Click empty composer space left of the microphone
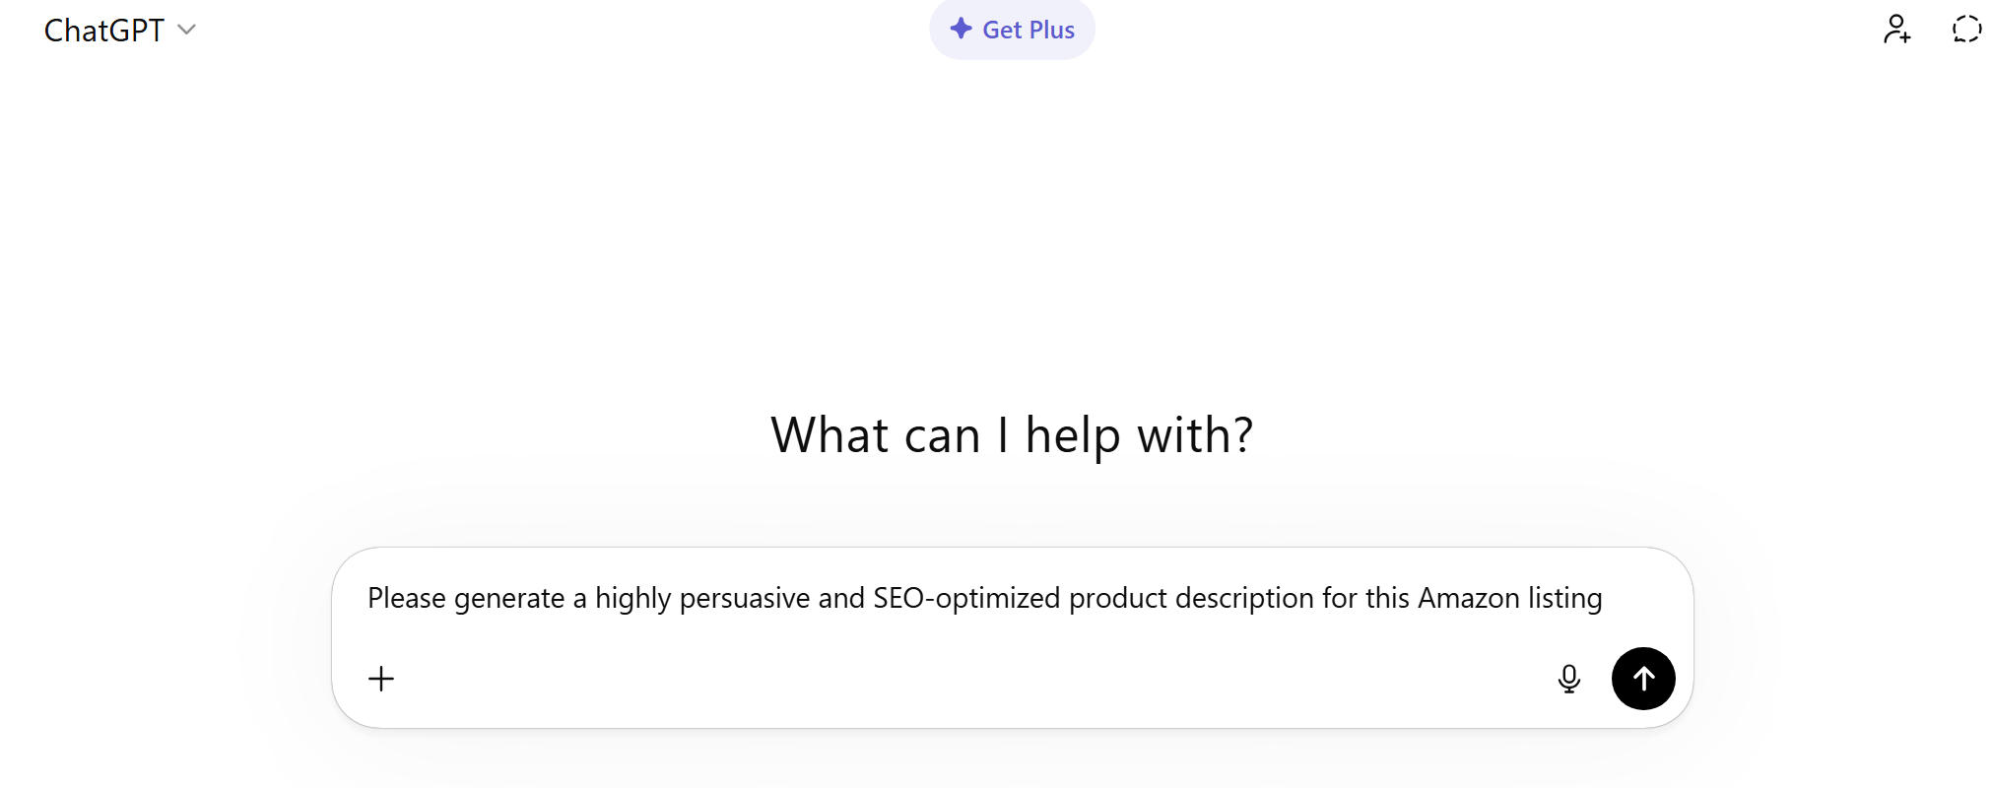The height and width of the screenshot is (788, 1992). point(985,679)
